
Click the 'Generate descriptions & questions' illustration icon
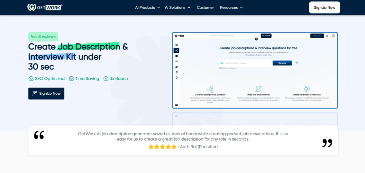pyautogui.click(x=210, y=89)
